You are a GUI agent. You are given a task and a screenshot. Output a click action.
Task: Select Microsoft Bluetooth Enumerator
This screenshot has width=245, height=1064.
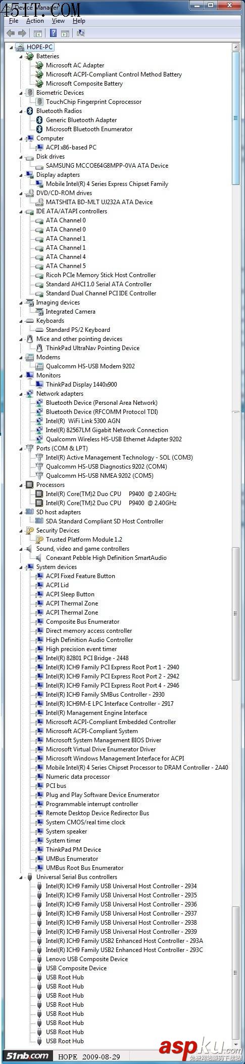click(89, 129)
